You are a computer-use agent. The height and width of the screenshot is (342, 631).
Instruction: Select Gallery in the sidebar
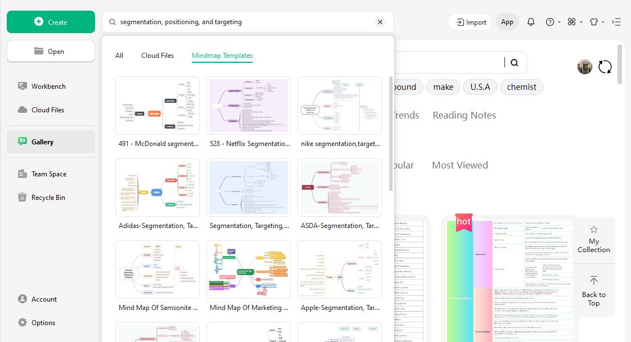coord(51,142)
